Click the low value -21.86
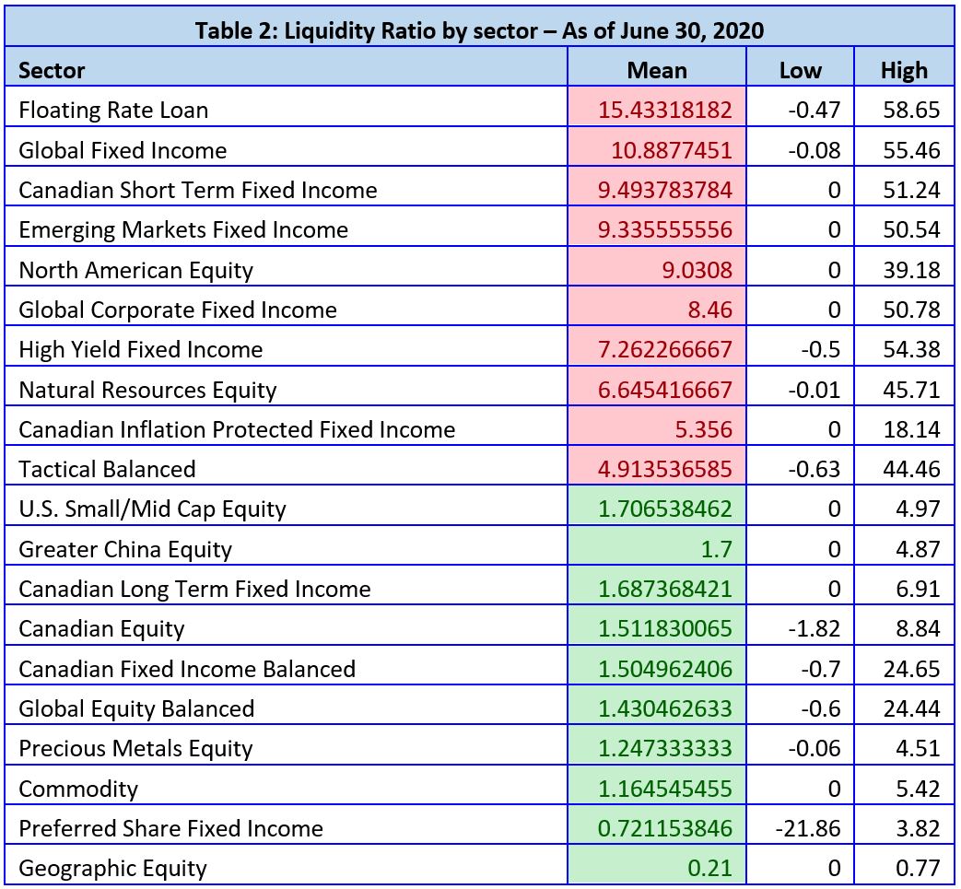 [x=808, y=828]
